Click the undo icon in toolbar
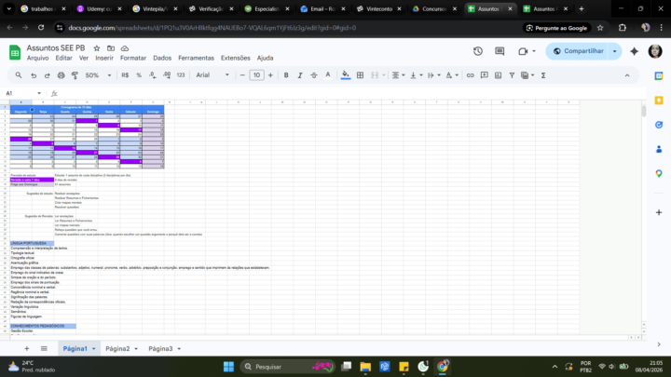The height and width of the screenshot is (377, 671). tap(34, 75)
